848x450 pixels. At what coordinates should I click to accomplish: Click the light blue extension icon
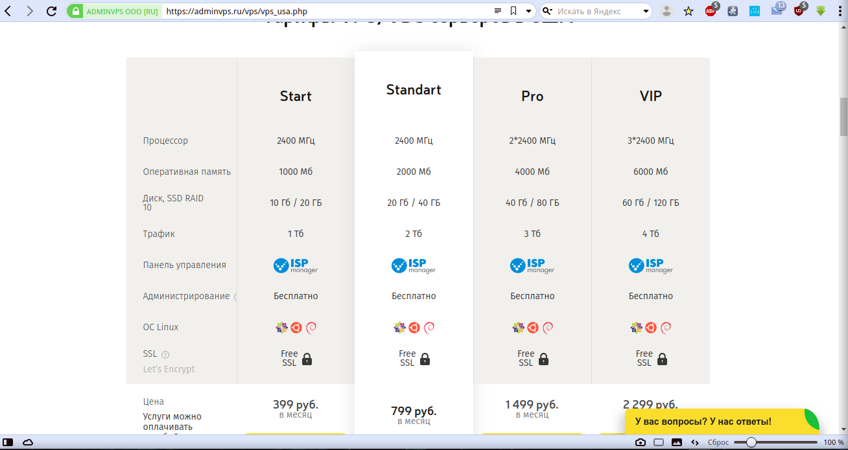tap(755, 11)
